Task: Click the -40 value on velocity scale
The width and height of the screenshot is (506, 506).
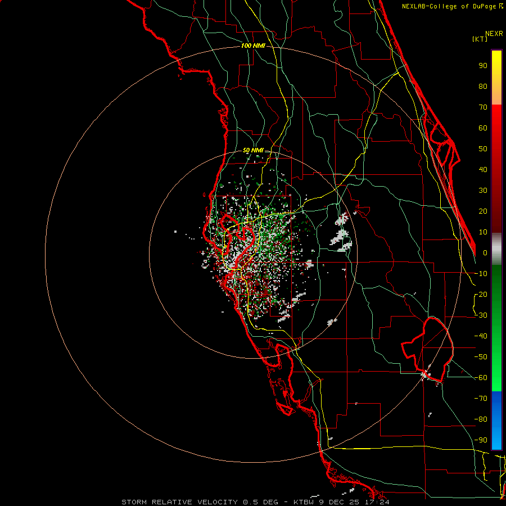Action: (481, 336)
